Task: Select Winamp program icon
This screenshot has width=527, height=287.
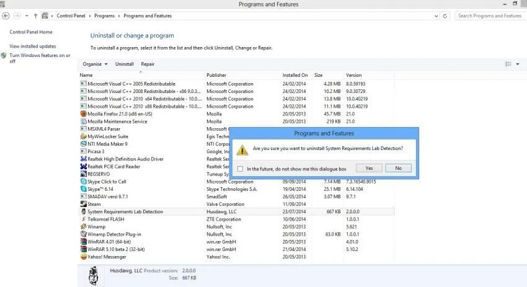Action: [x=83, y=226]
